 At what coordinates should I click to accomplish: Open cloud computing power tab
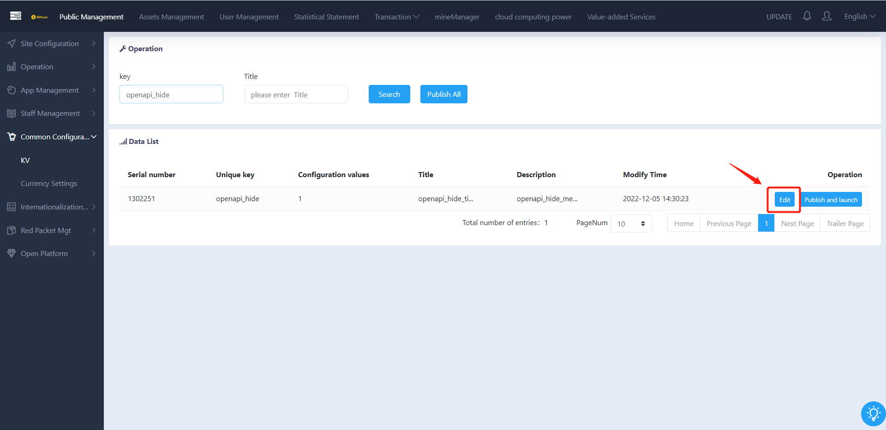[x=533, y=17]
